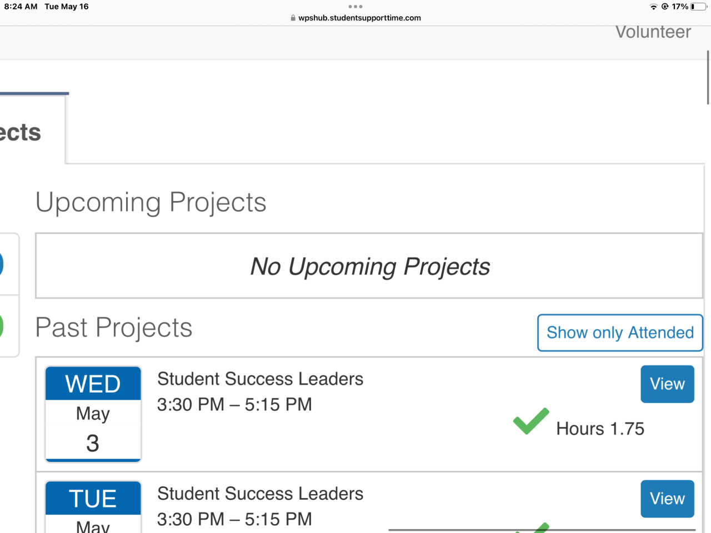Click the orientation lock status icon
This screenshot has height=533, width=711.
[x=665, y=7]
